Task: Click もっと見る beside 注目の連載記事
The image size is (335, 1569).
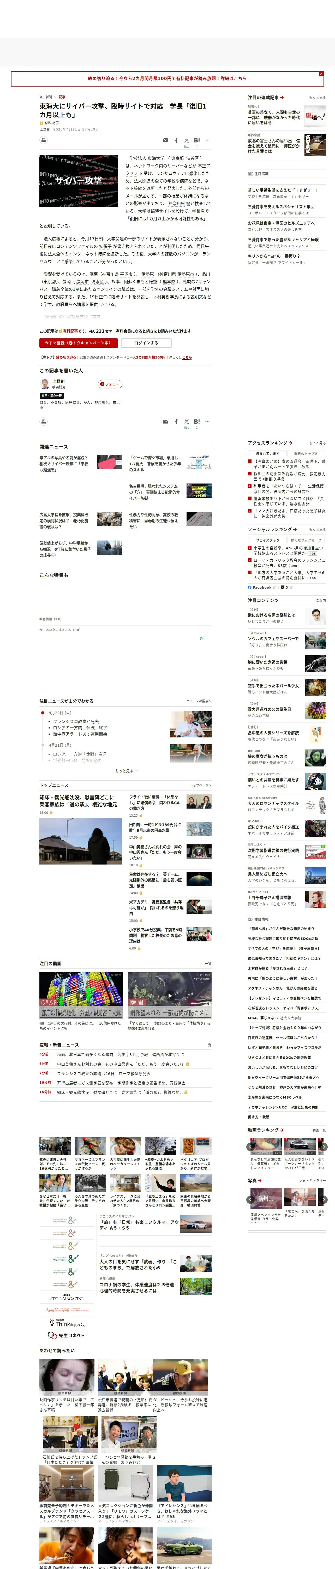Action: [x=317, y=98]
